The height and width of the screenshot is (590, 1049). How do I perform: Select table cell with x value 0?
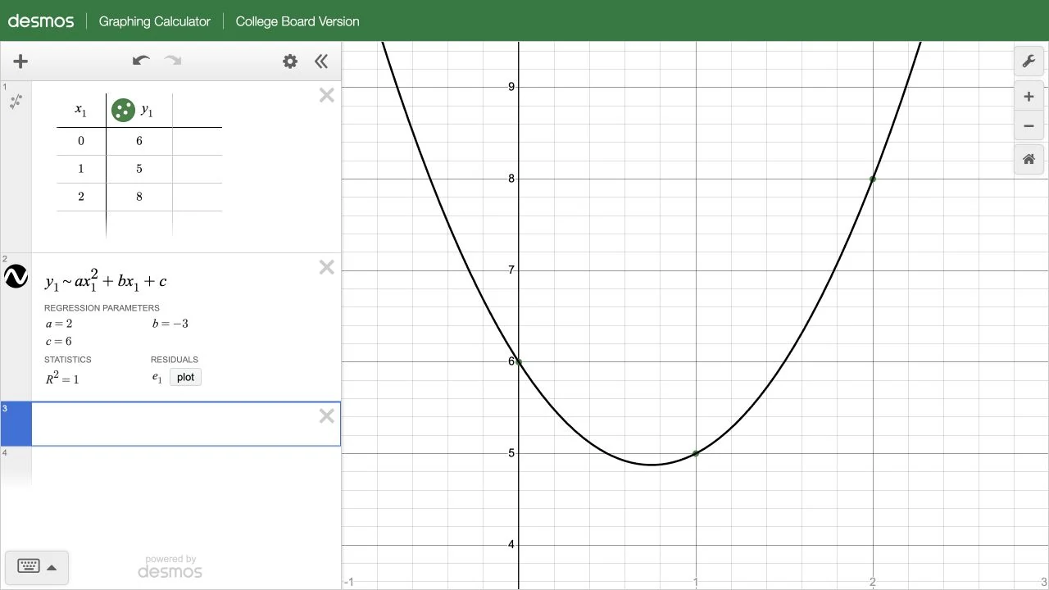click(x=81, y=141)
